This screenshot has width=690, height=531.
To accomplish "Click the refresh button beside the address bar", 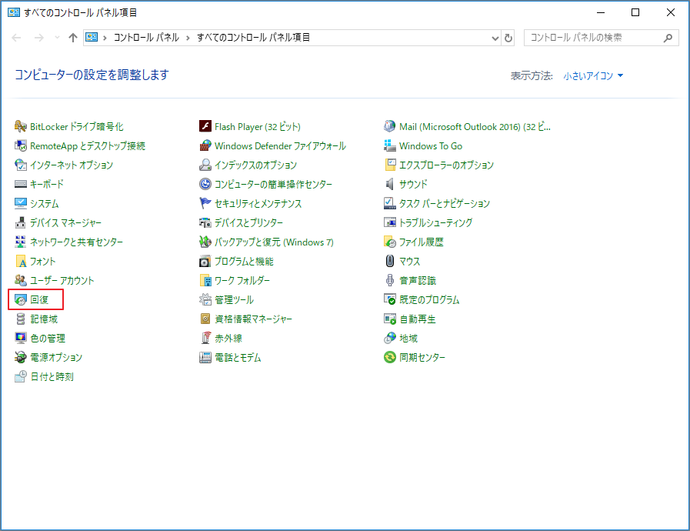I will pos(508,38).
